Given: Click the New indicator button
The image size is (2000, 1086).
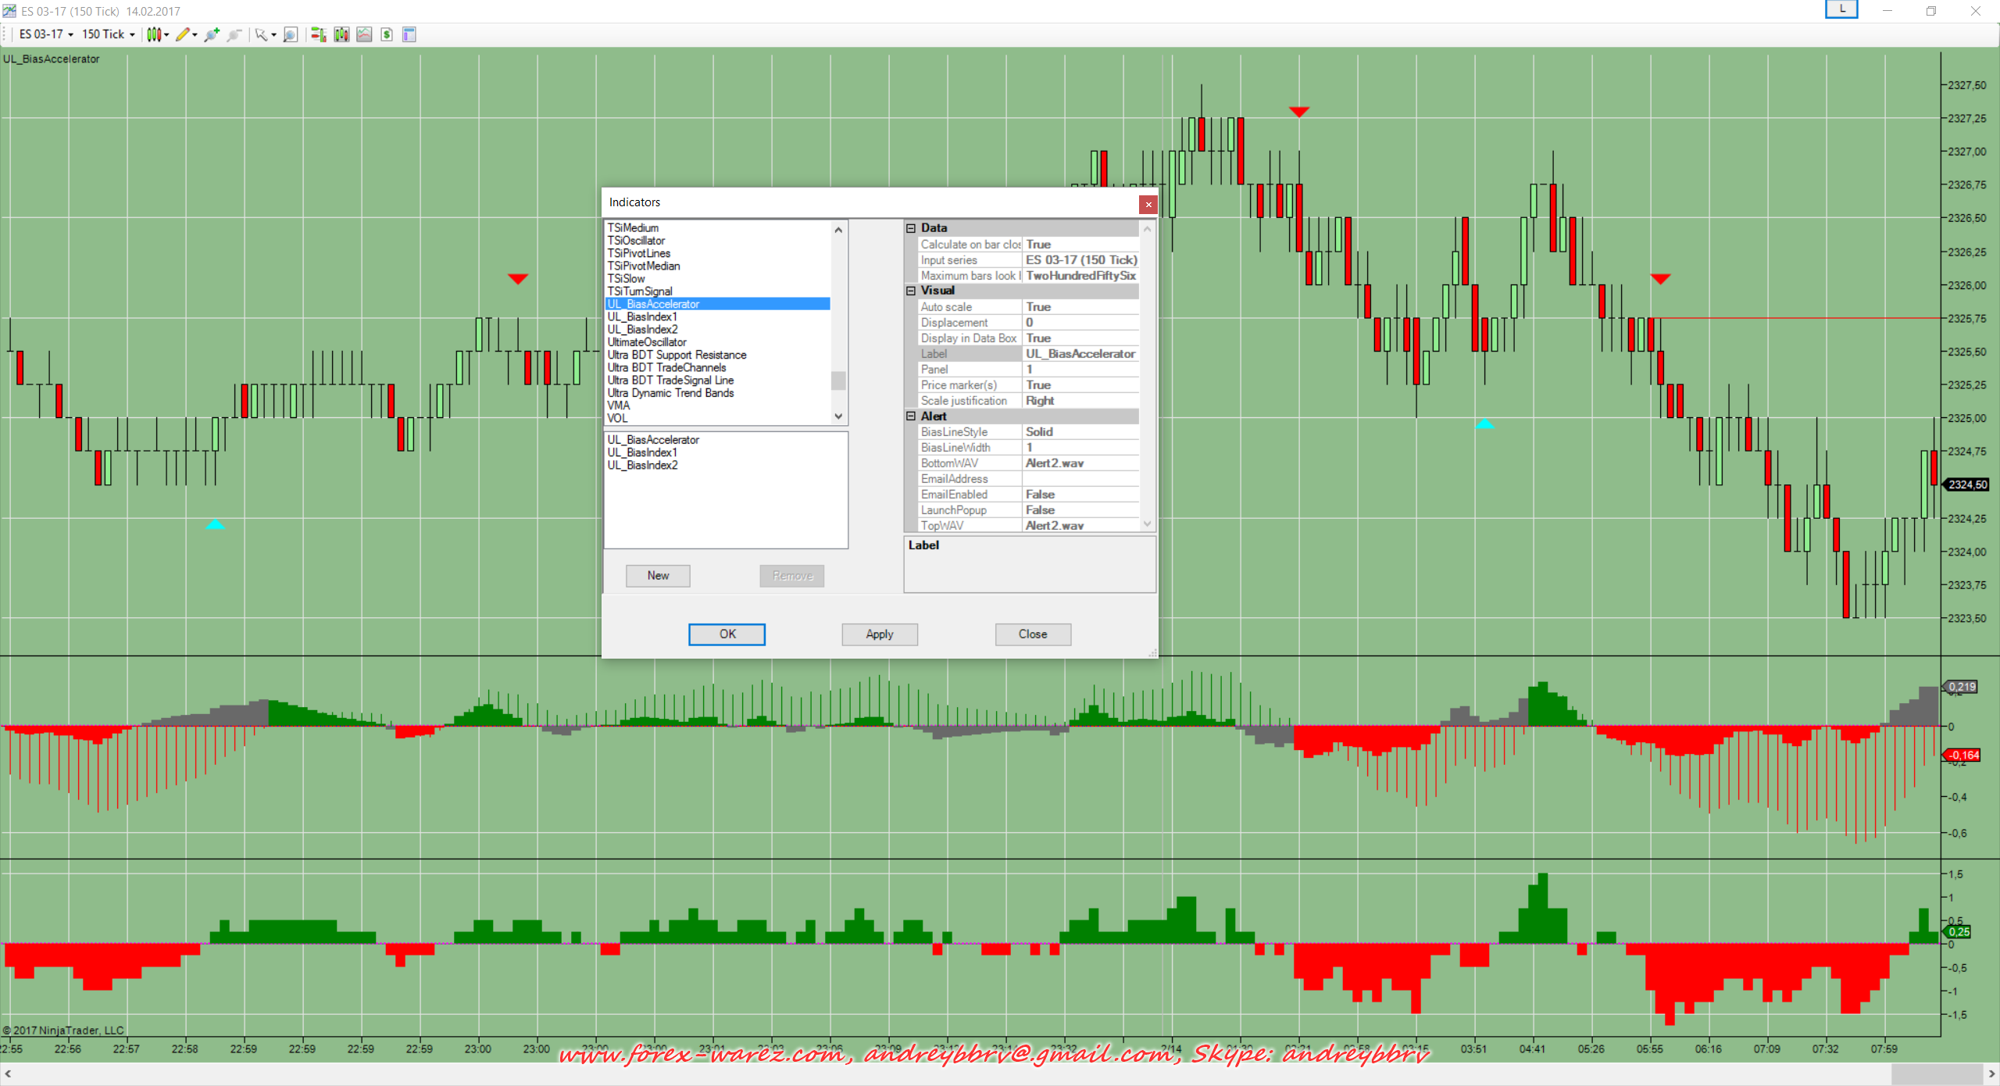Looking at the screenshot, I should [x=658, y=576].
